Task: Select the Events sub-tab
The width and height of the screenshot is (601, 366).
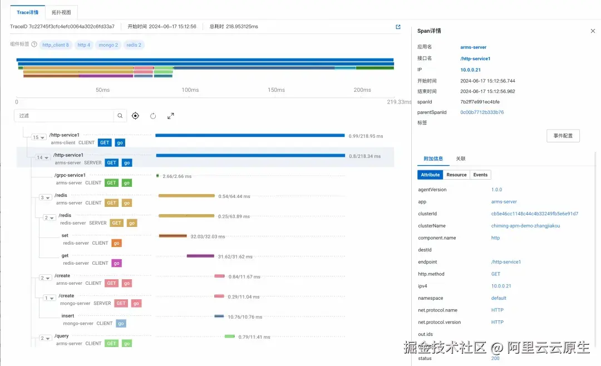Action: [x=480, y=175]
